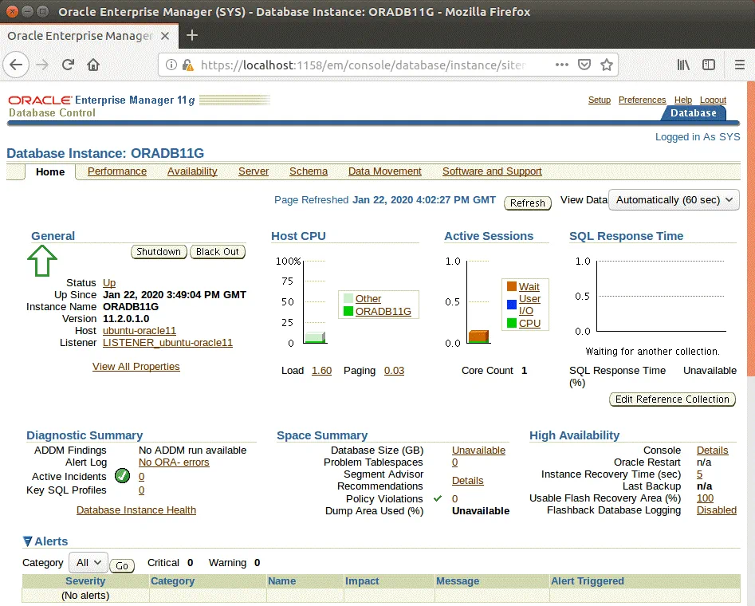Image resolution: width=755 pixels, height=606 pixels.
Task: Open Firefox hamburger menu
Action: (x=733, y=65)
